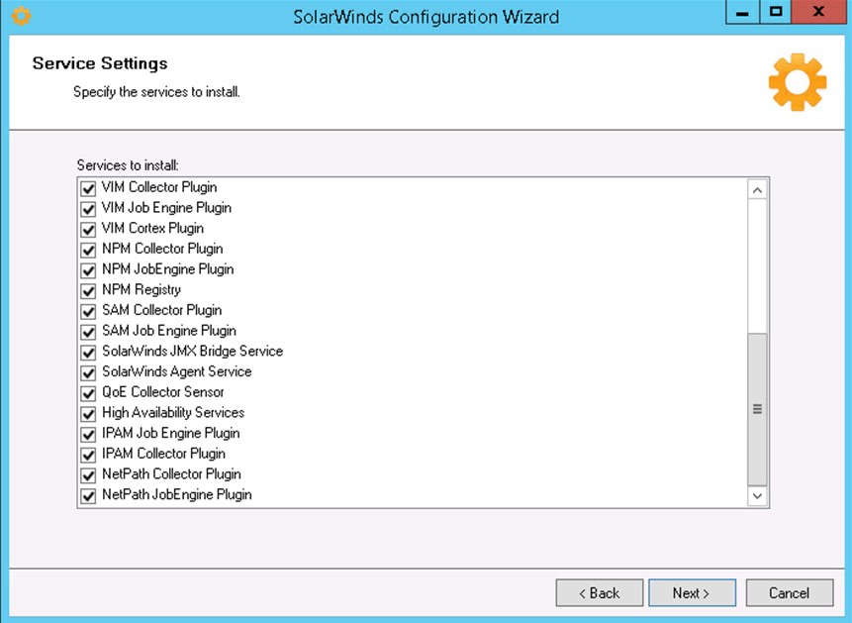Toggle IPAM Job Engine Plugin checkbox
Viewport: 852px width, 623px height.
point(89,434)
